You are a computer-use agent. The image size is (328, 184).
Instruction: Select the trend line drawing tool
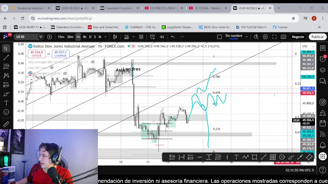(6, 57)
